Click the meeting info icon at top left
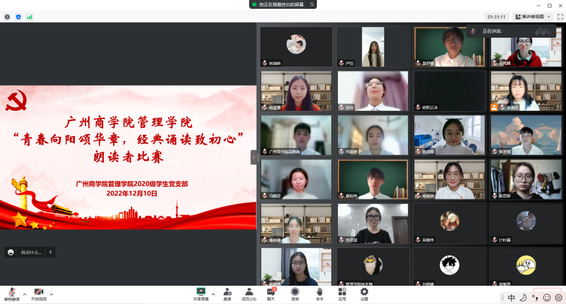 [x=8, y=17]
